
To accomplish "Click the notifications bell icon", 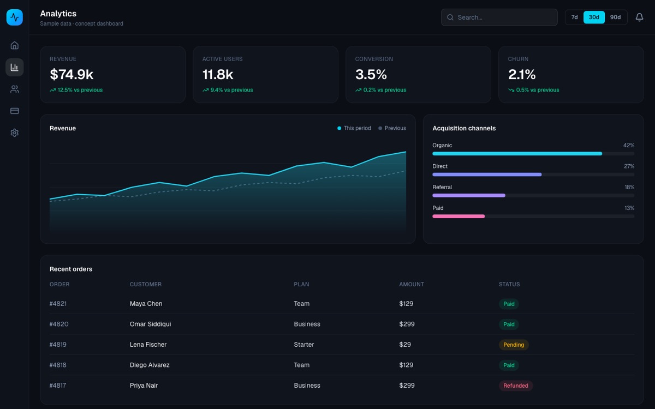I will tap(640, 17).
